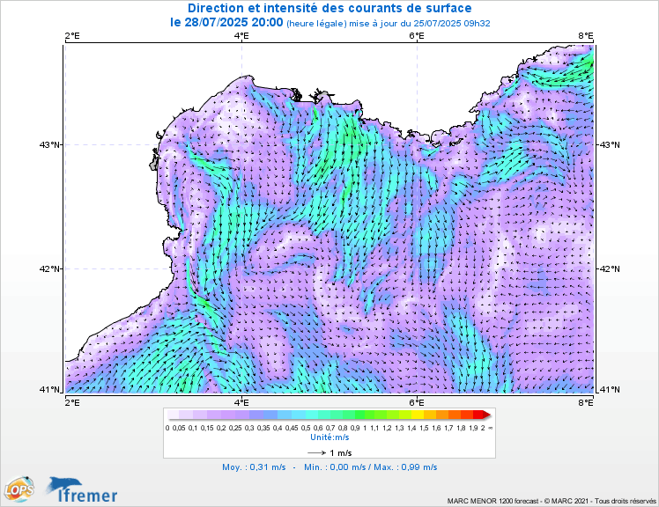This screenshot has width=659, height=507.
Task: Click the left axis label '43°N'
Action: [x=49, y=145]
